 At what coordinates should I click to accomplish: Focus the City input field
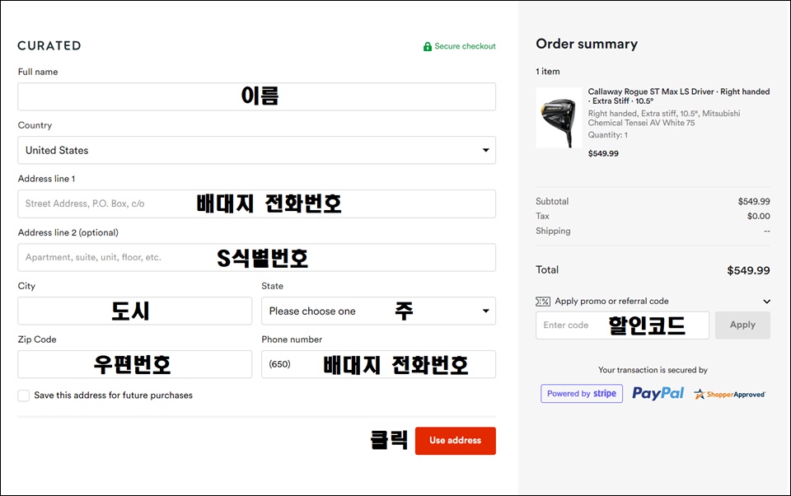click(x=134, y=311)
